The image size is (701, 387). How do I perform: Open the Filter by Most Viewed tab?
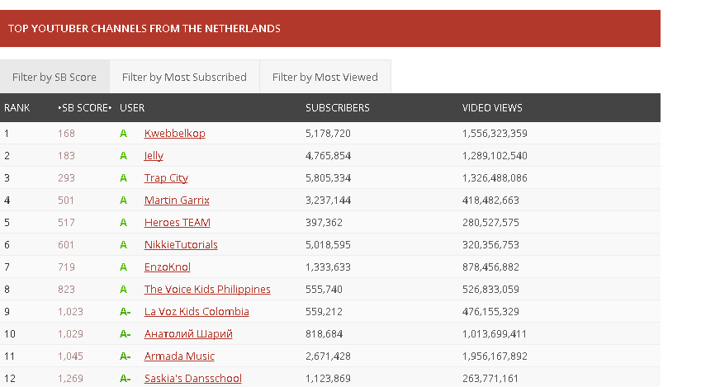pyautogui.click(x=325, y=77)
